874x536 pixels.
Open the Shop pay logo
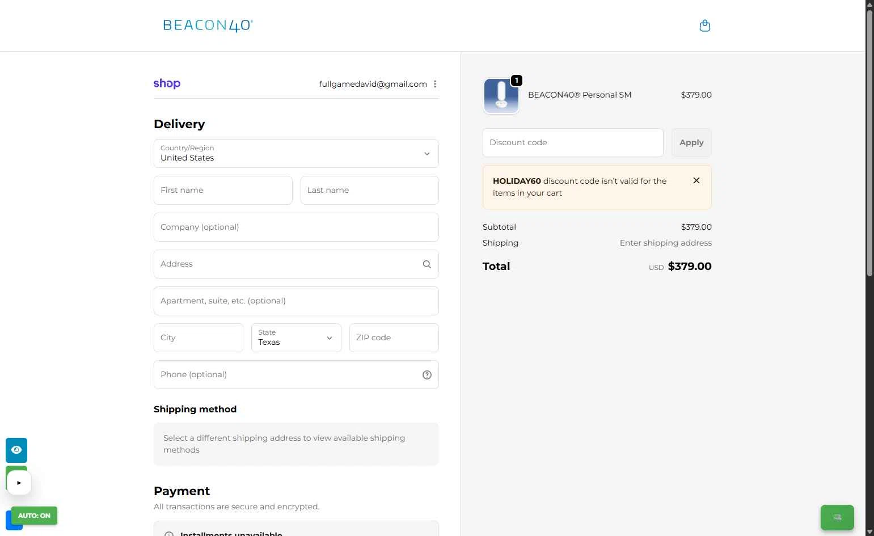tap(167, 84)
